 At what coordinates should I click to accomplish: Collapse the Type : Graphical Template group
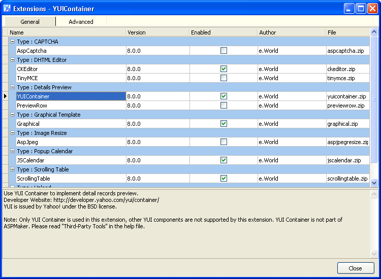(x=12, y=115)
